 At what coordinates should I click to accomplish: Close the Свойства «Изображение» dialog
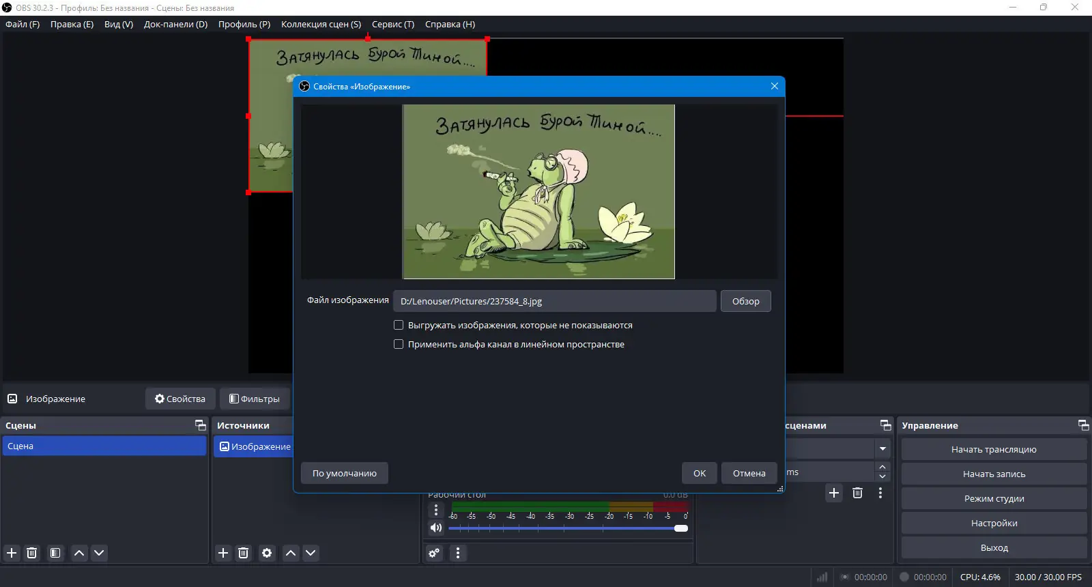(x=775, y=86)
